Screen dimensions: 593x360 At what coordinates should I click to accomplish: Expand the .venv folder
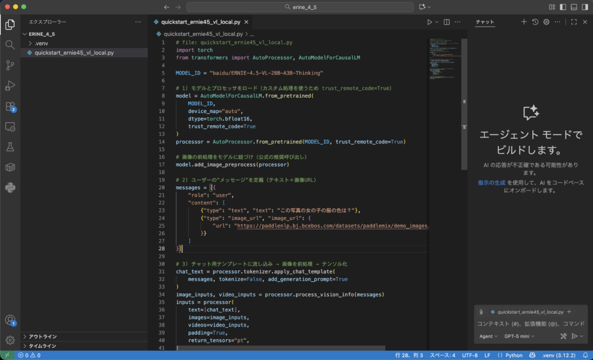point(41,43)
